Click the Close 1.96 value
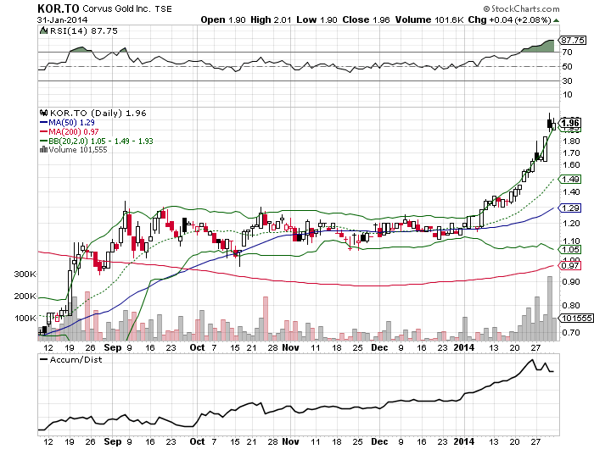 pos(366,20)
